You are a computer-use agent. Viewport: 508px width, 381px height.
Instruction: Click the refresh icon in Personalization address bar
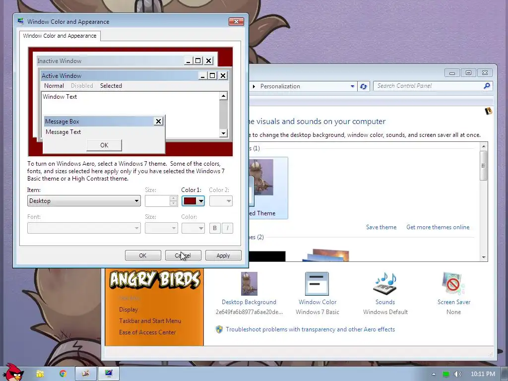(364, 86)
